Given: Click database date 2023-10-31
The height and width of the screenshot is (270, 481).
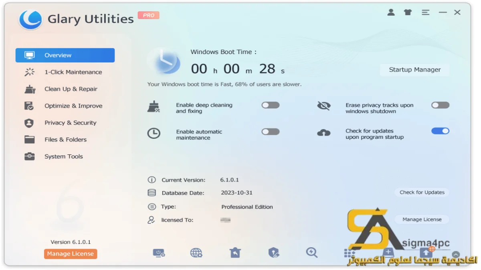Looking at the screenshot, I should pos(237,193).
